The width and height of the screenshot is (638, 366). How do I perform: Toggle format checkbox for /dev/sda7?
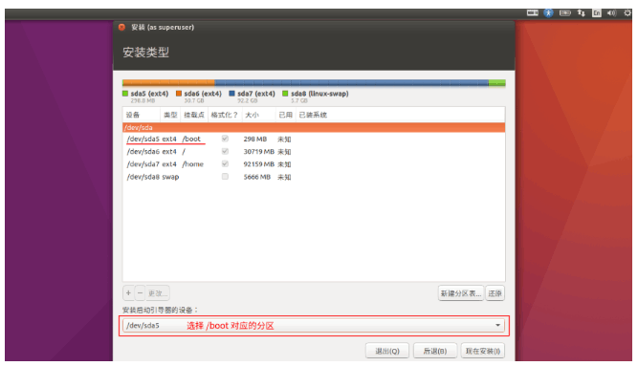(x=225, y=163)
